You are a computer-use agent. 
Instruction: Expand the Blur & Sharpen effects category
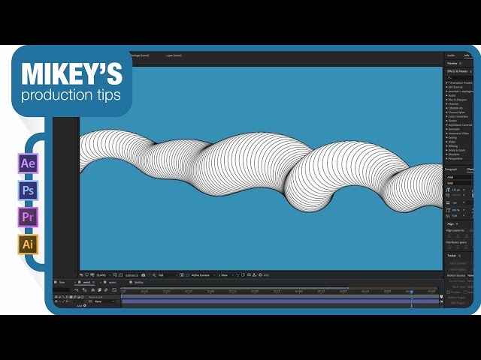446,100
